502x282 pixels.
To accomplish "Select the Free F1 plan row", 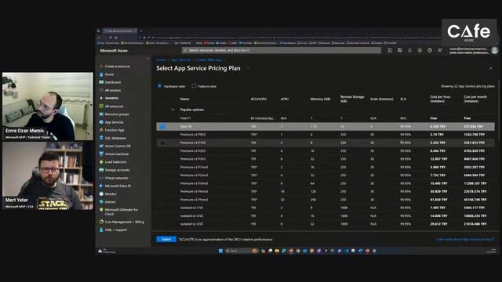I will [326, 118].
